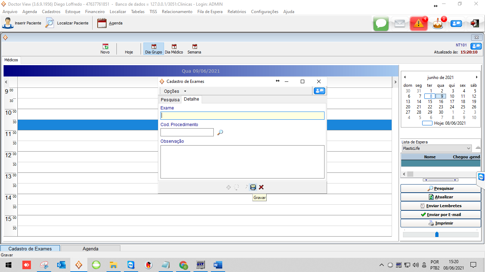Open the birthday cake notifications icon
This screenshot has width=485, height=272.
click(438, 24)
